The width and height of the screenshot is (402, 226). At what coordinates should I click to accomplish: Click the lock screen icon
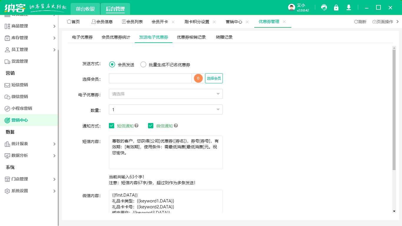point(336,7)
